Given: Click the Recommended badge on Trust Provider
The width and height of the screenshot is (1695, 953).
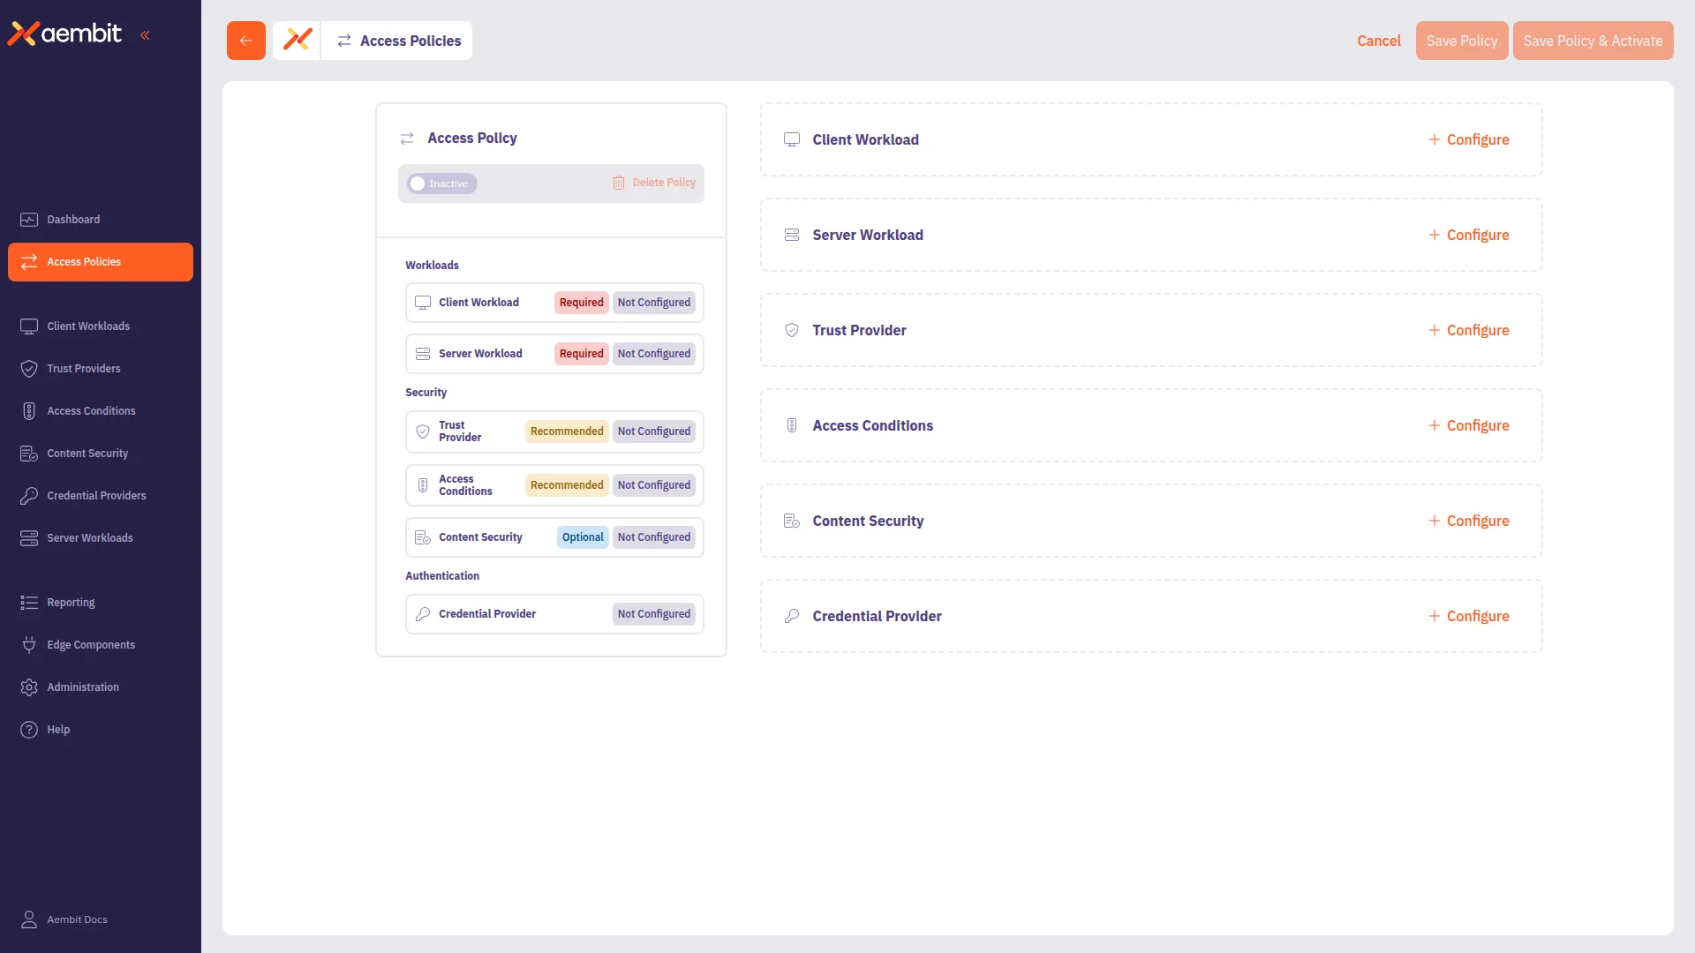Looking at the screenshot, I should (567, 431).
